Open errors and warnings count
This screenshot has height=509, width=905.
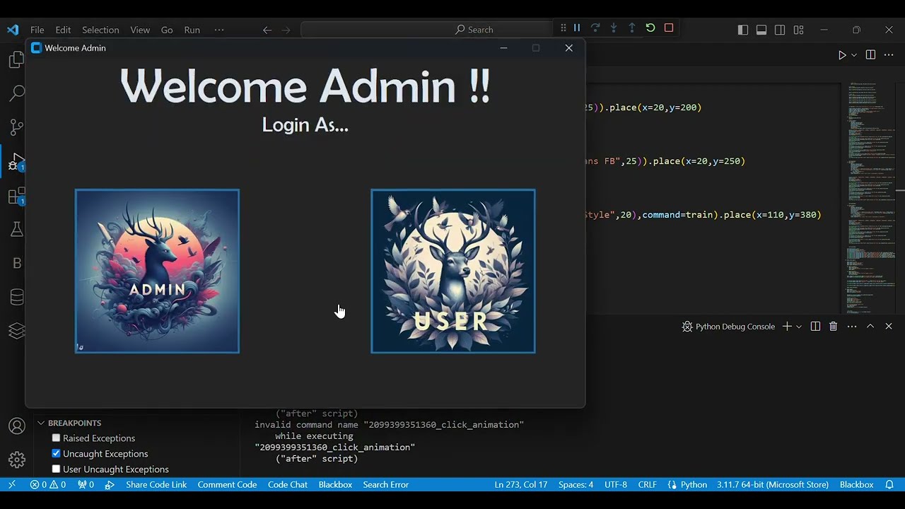(x=48, y=485)
